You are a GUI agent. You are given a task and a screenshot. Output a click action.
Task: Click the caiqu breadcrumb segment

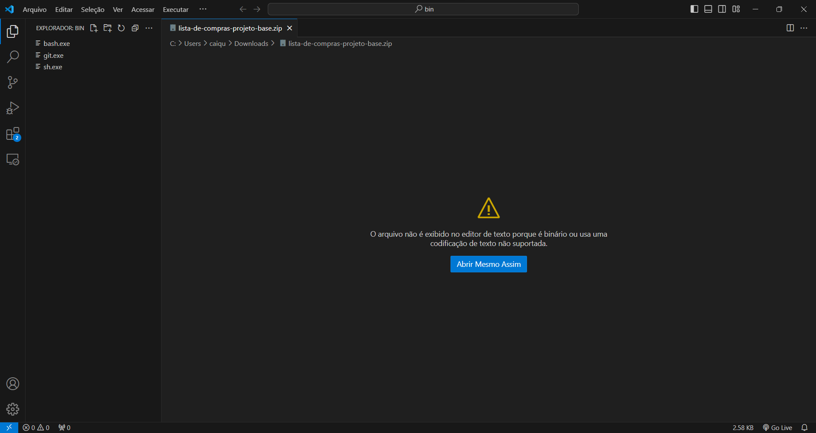point(218,43)
